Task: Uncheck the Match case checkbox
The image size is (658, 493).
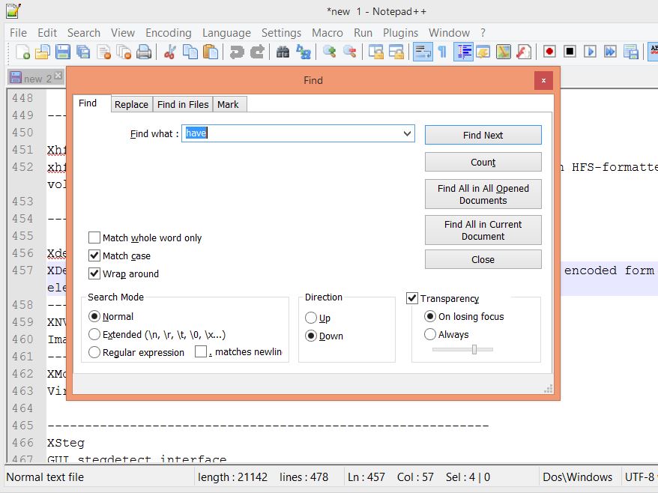Action: coord(94,255)
